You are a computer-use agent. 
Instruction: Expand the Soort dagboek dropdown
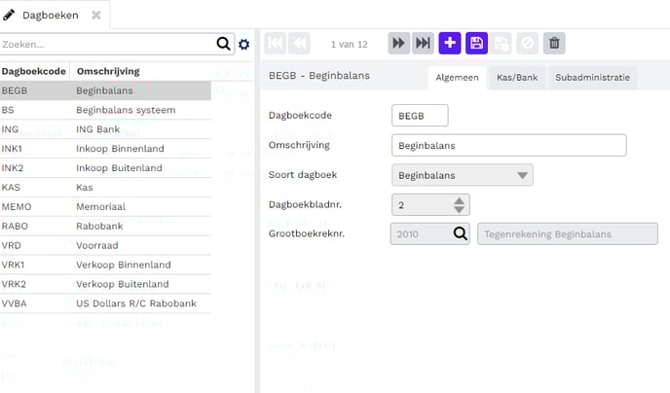524,175
